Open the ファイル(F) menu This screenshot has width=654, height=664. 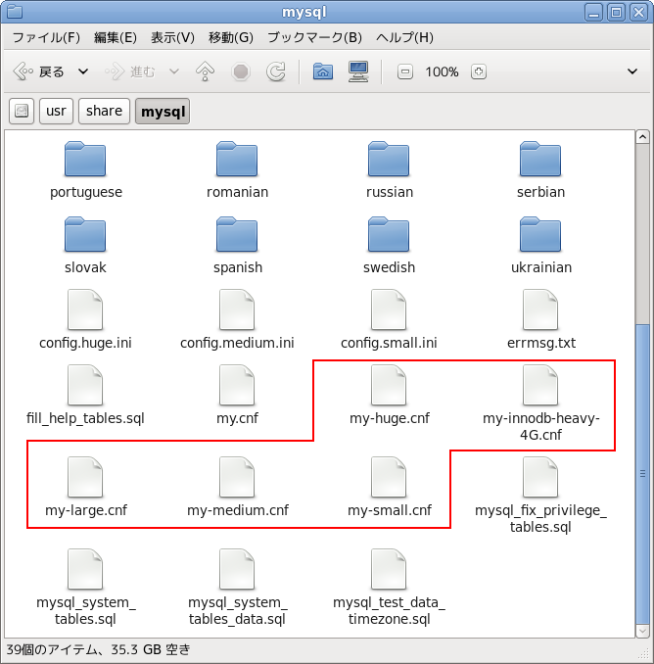click(46, 37)
